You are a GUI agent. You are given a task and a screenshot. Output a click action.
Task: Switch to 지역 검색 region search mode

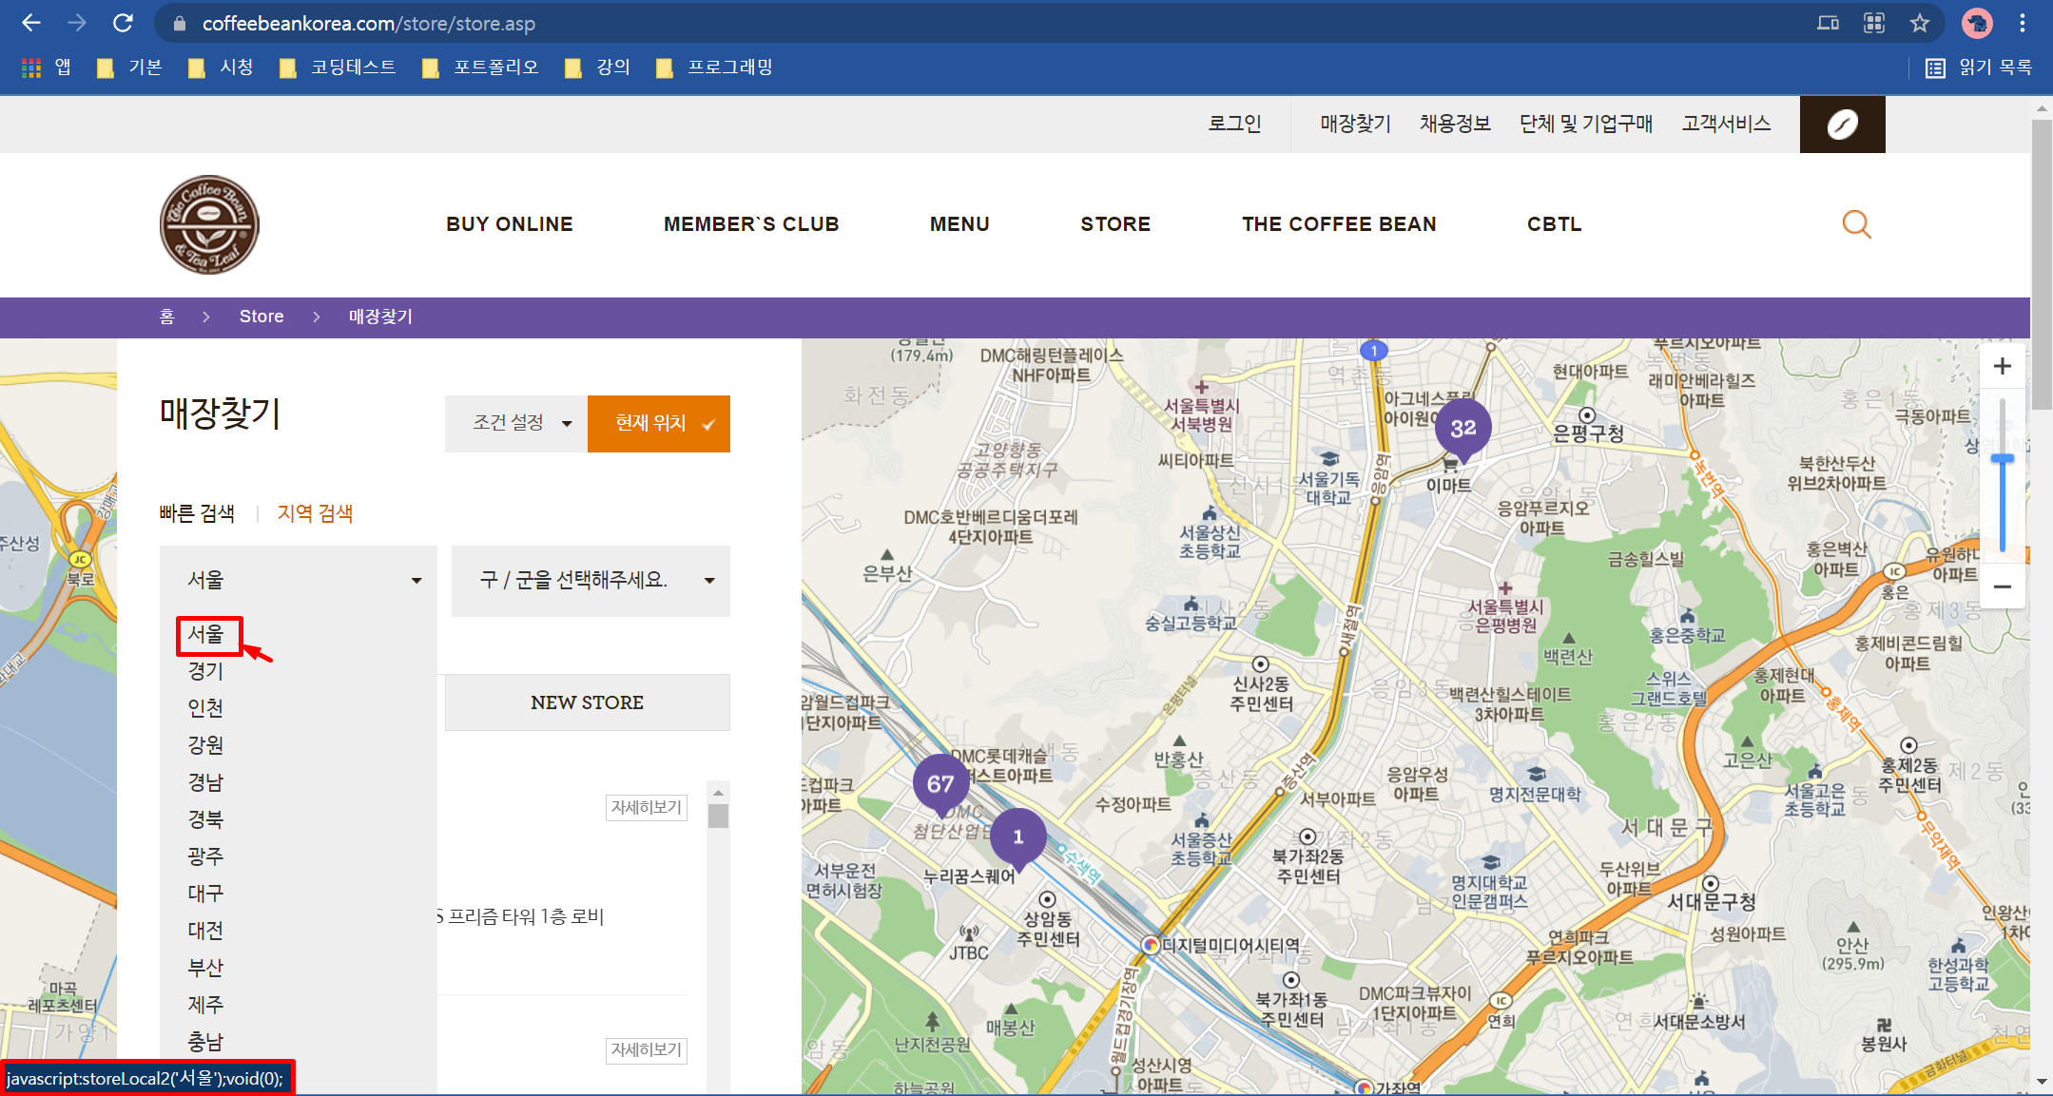pyautogui.click(x=315, y=513)
